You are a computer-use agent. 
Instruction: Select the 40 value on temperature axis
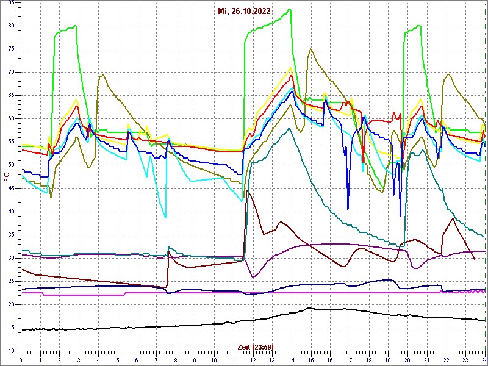point(10,212)
